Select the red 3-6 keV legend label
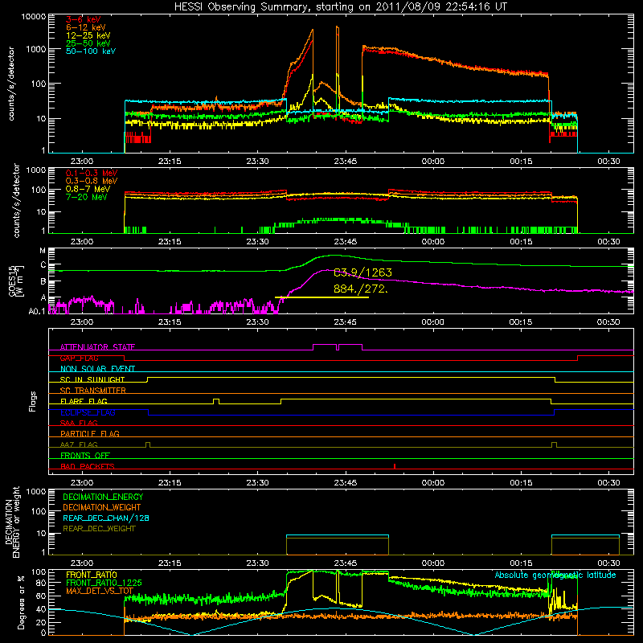 point(83,19)
